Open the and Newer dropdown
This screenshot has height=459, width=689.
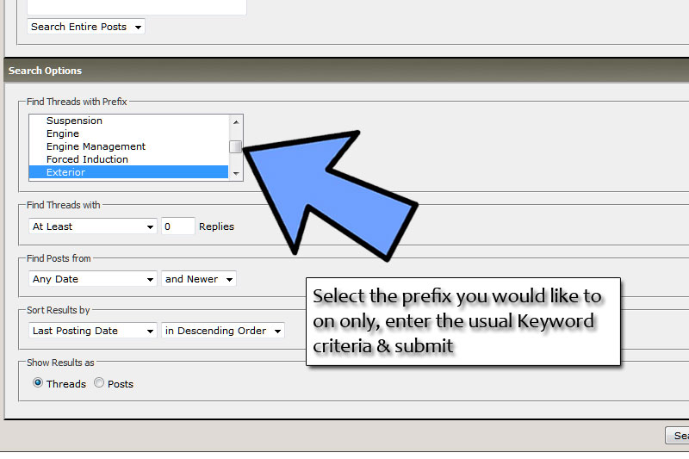pos(198,279)
